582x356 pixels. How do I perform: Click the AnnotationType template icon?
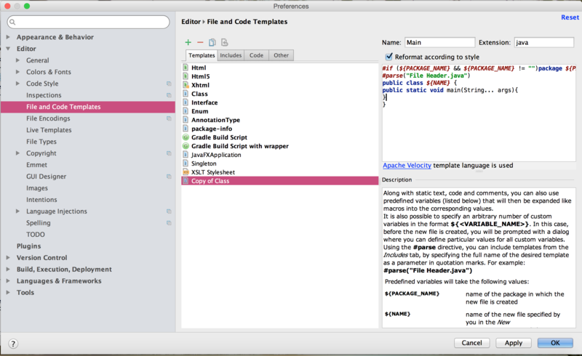186,120
